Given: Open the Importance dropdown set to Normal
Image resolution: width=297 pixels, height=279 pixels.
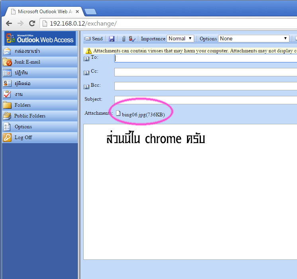Looking at the screenshot, I should [x=180, y=38].
